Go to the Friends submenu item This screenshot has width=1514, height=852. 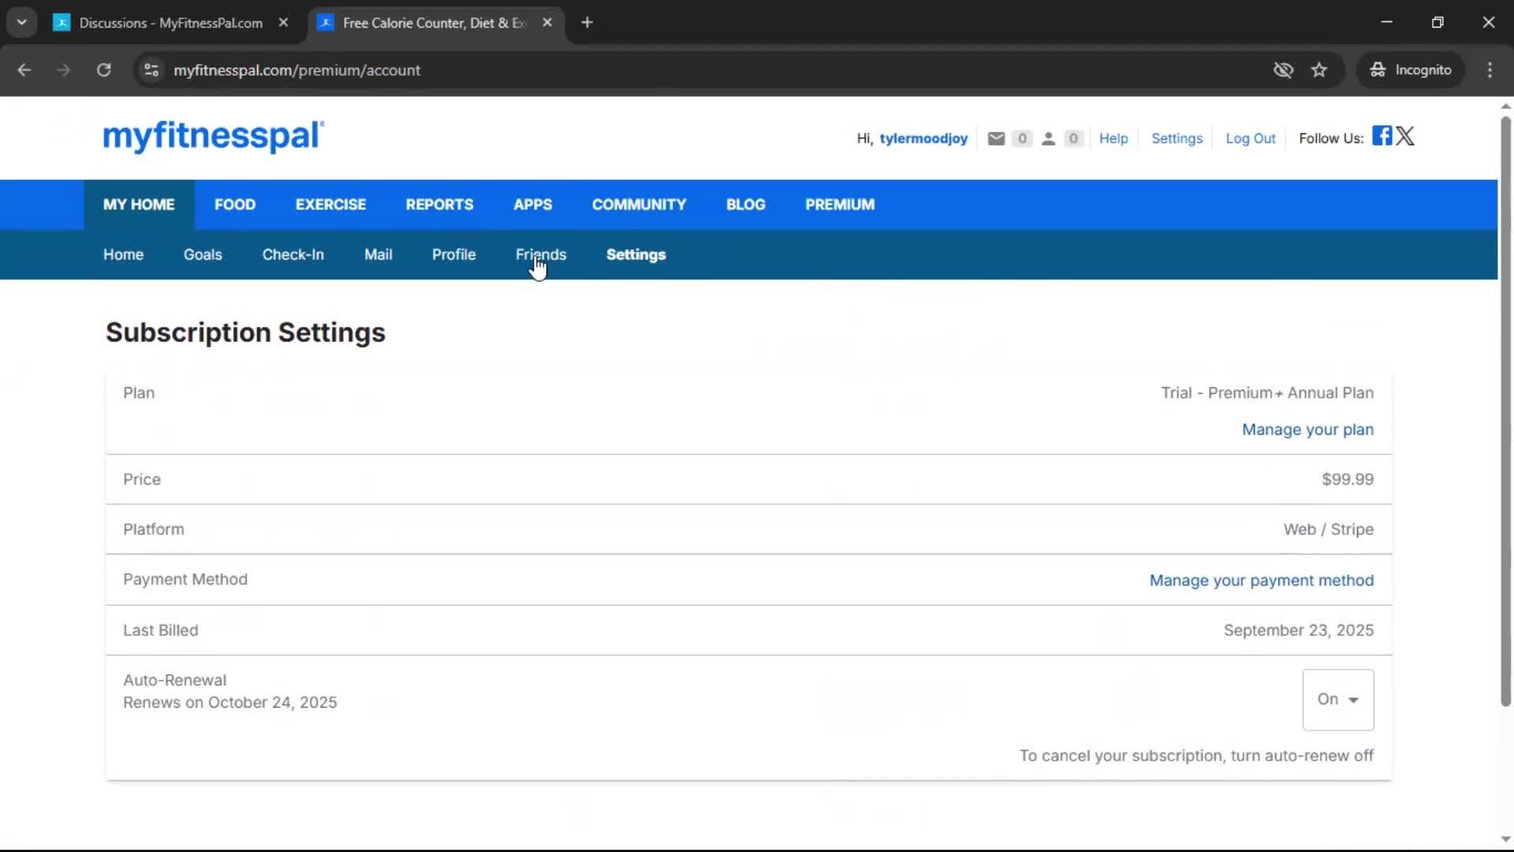click(x=541, y=255)
